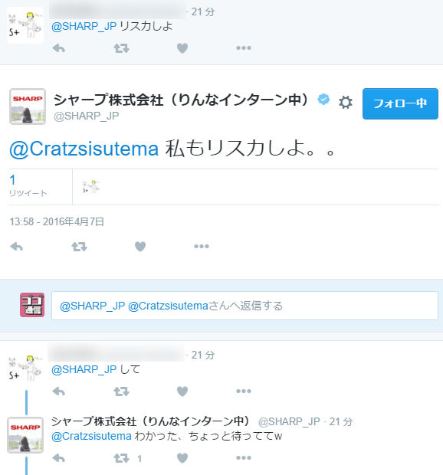The width and height of the screenshot is (443, 475).
Task: Reply to the top リスカしよ tweet
Action: point(59,48)
